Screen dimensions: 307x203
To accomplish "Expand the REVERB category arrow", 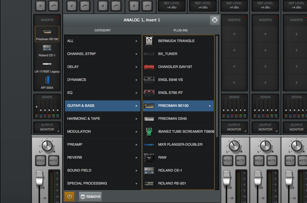I will [136, 158].
